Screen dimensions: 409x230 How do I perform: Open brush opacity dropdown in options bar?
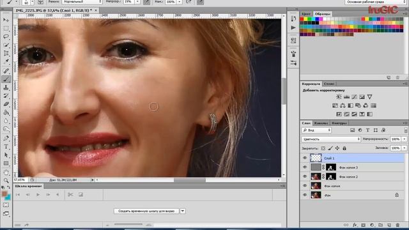pyautogui.click(x=138, y=2)
